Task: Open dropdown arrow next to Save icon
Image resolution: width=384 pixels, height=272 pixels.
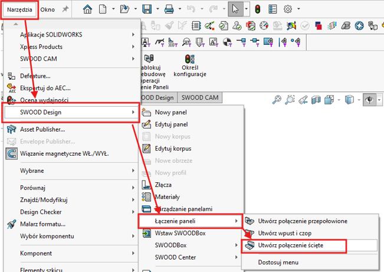Action: 157,9
